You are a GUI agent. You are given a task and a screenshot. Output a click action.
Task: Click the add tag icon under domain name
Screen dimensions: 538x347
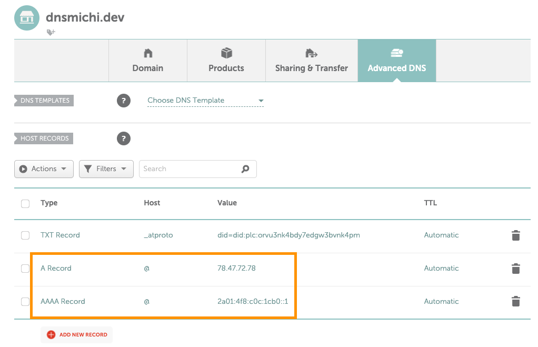[51, 32]
